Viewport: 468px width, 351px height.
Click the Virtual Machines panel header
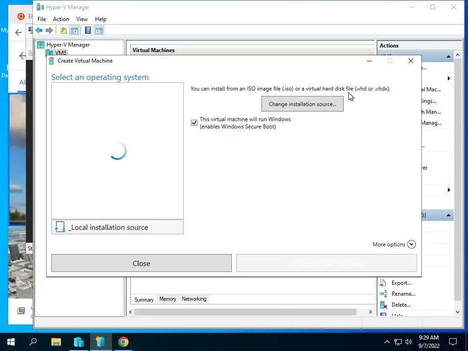252,50
